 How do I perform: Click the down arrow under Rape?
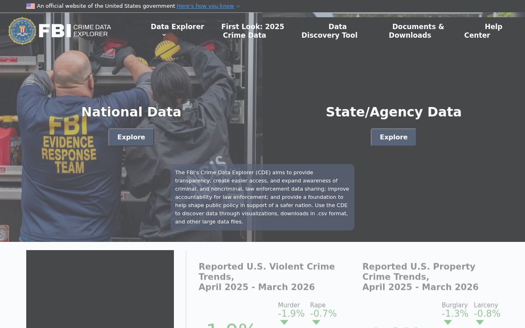point(316,323)
